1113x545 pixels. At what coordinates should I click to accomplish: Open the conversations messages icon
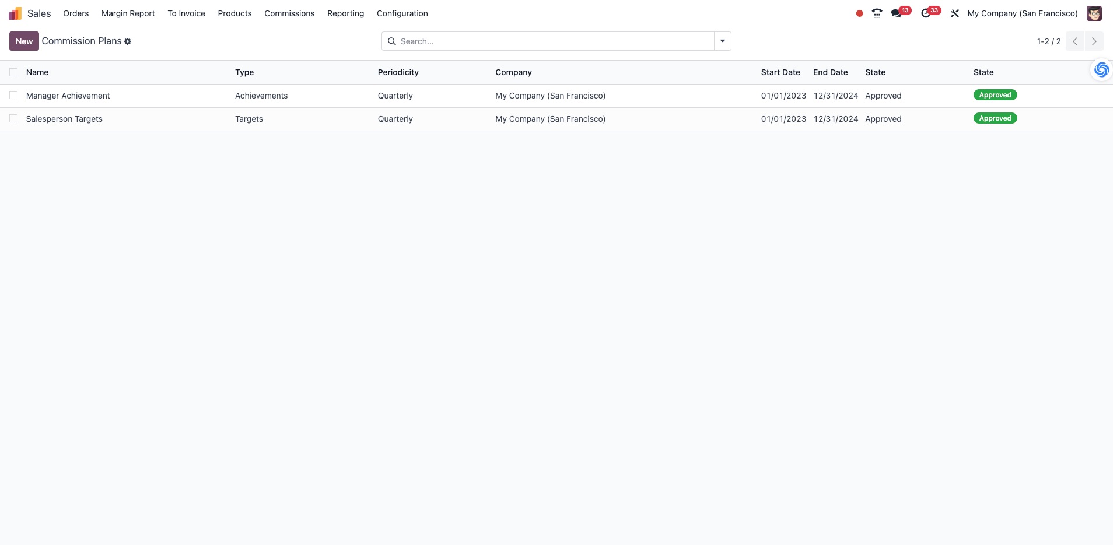coord(897,13)
